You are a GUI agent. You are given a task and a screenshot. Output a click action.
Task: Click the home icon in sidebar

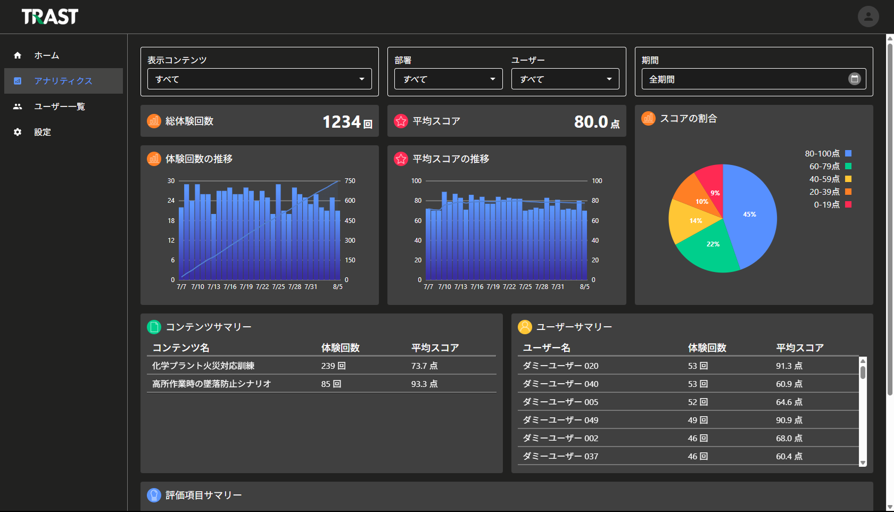point(18,55)
